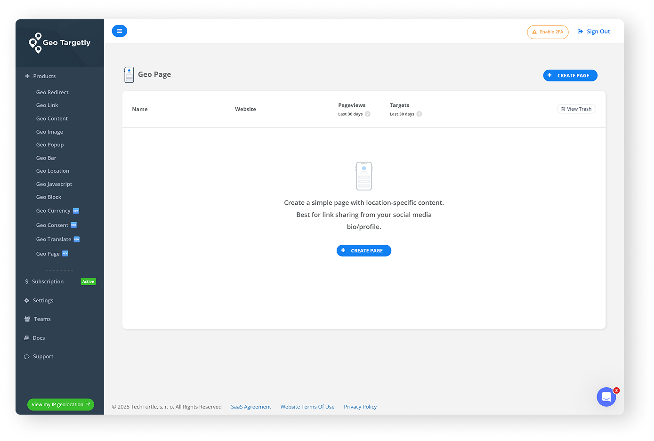Open Geo Currency product

53,211
